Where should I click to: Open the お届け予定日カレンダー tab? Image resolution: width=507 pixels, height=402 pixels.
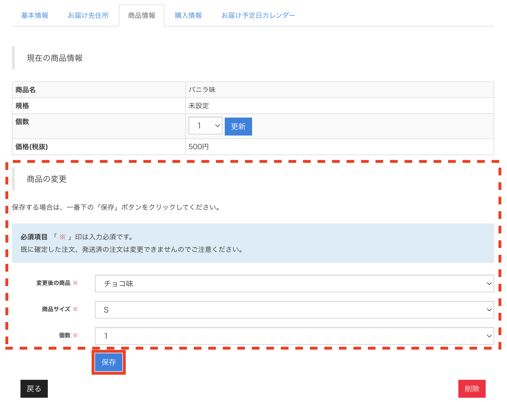258,15
